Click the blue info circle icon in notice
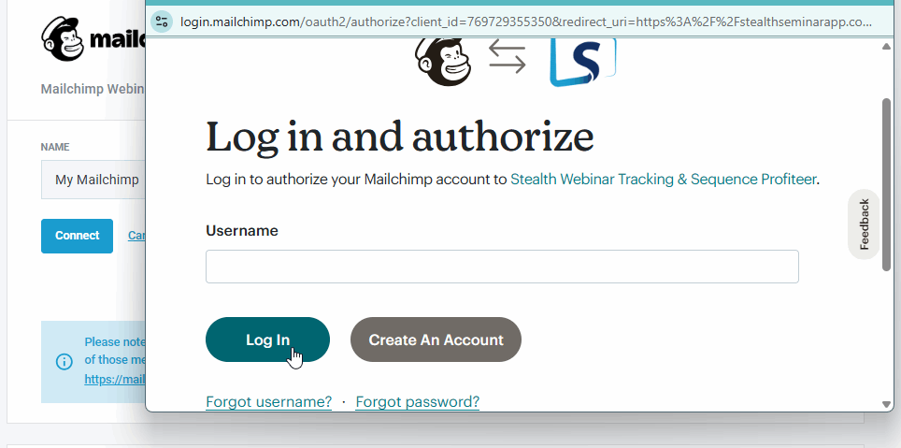 coord(64,362)
